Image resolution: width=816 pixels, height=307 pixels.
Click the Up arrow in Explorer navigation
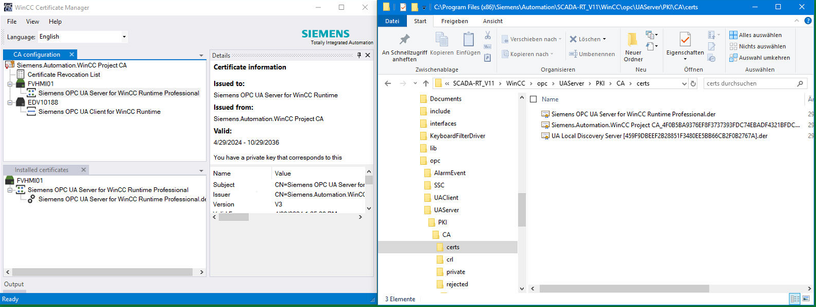[x=425, y=83]
